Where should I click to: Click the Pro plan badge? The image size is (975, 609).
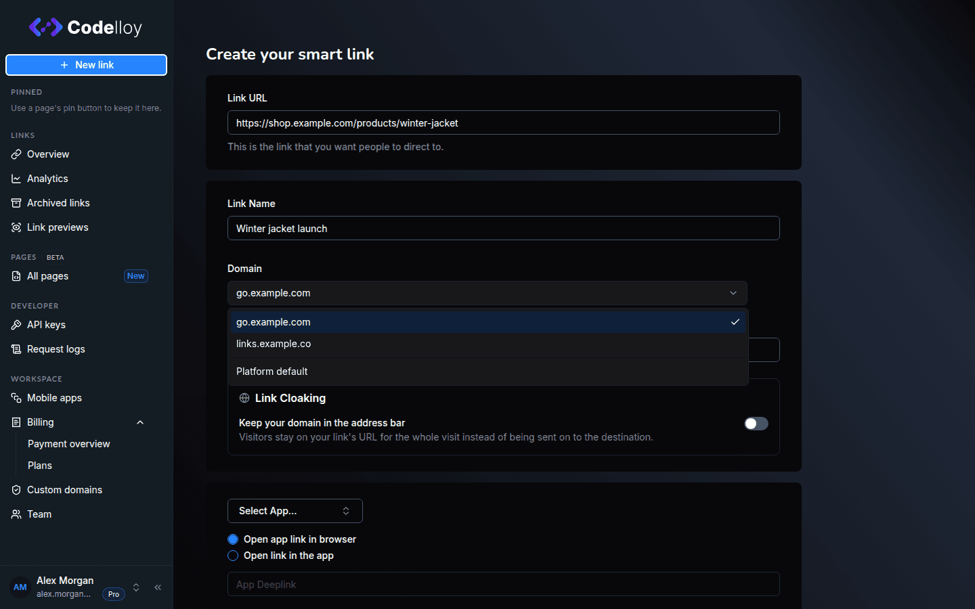click(x=114, y=594)
